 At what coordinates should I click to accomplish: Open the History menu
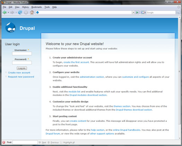tap(25, 7)
